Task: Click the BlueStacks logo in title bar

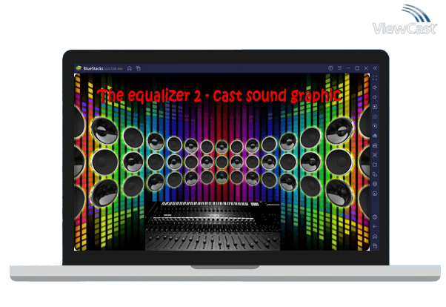Action: coord(79,68)
